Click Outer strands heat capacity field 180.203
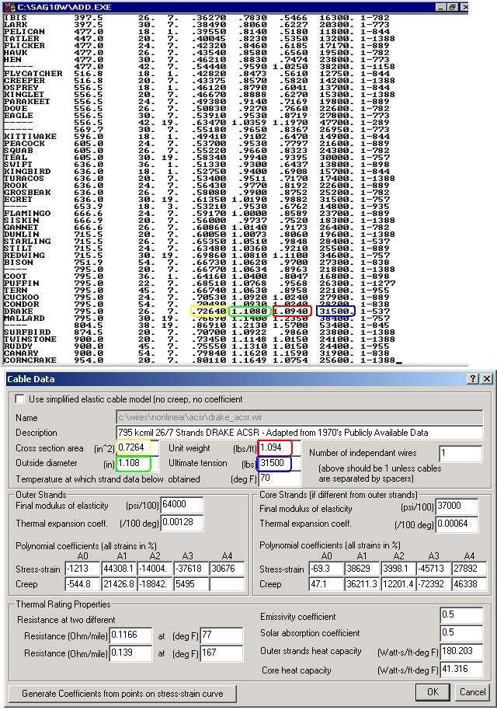 [x=461, y=652]
